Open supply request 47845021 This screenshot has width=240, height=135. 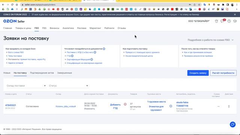coord(10,105)
